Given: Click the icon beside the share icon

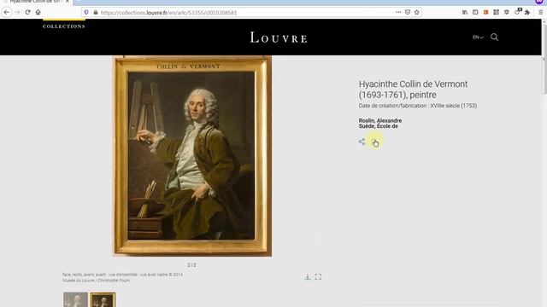Looking at the screenshot, I should point(374,142).
